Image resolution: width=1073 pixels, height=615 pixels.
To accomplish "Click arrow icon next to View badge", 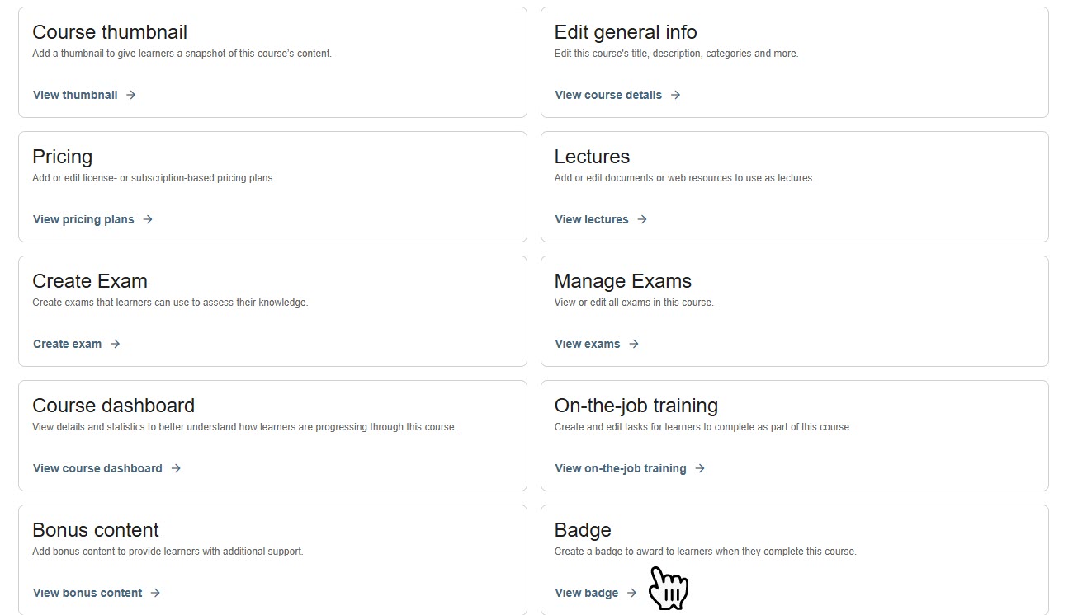I will point(632,593).
